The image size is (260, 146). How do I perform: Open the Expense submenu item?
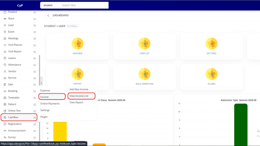coord(45,90)
